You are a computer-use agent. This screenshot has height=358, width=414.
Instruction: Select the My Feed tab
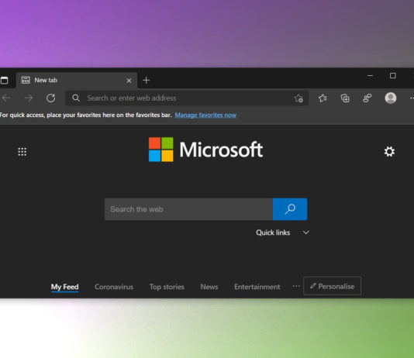pos(64,287)
